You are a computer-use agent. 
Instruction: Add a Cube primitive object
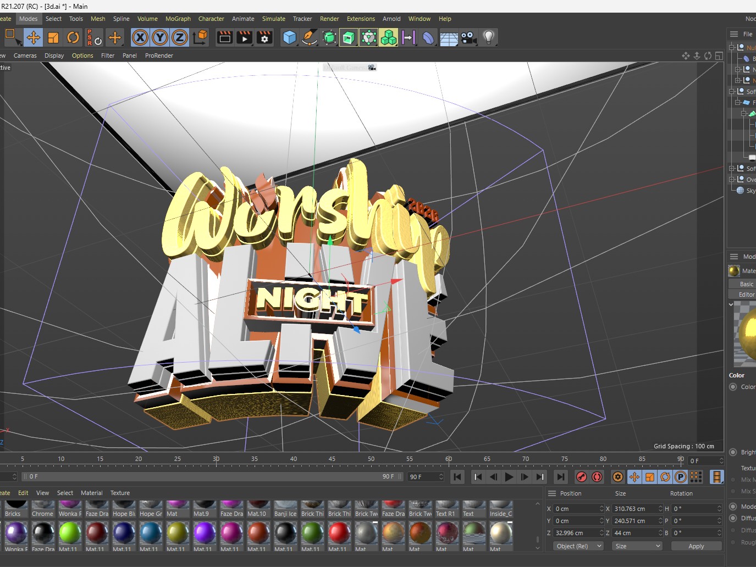coord(290,37)
